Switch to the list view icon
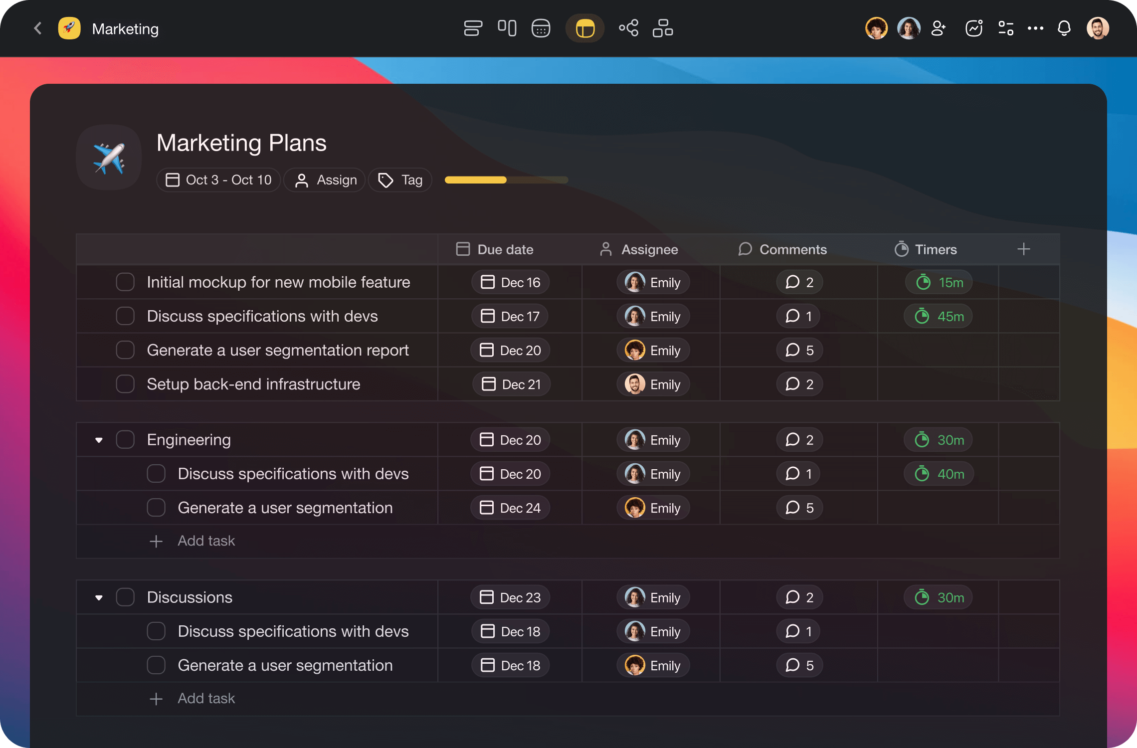Image resolution: width=1137 pixels, height=748 pixels. (473, 28)
